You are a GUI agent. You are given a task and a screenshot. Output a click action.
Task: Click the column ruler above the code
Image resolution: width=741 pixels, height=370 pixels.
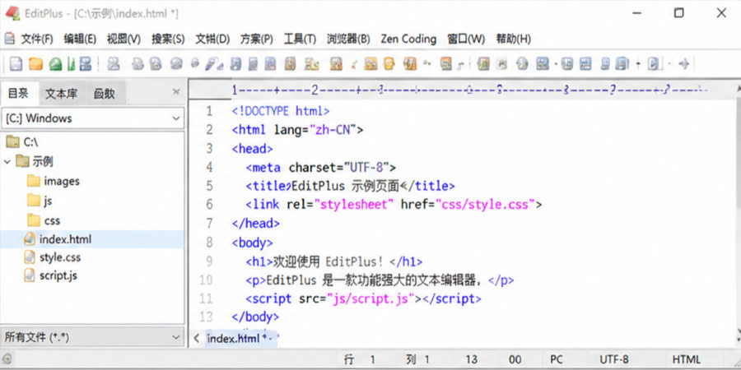[470, 90]
